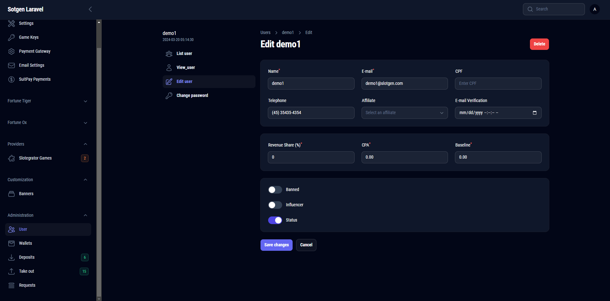Click the calendar icon in E-mail Verification
The width and height of the screenshot is (610, 301).
coord(534,113)
